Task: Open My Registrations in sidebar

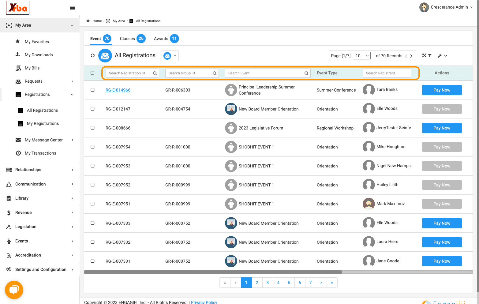Action: click(x=43, y=124)
